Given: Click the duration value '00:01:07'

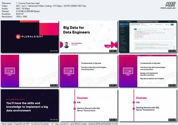Looking at the screenshot, I should point(20,14).
